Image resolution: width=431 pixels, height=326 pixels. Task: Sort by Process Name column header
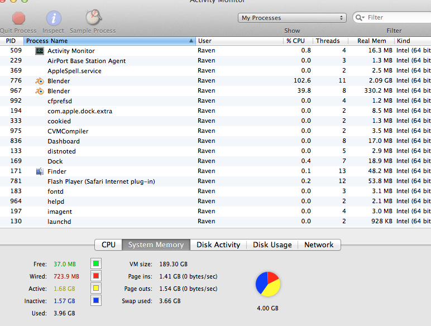point(109,41)
